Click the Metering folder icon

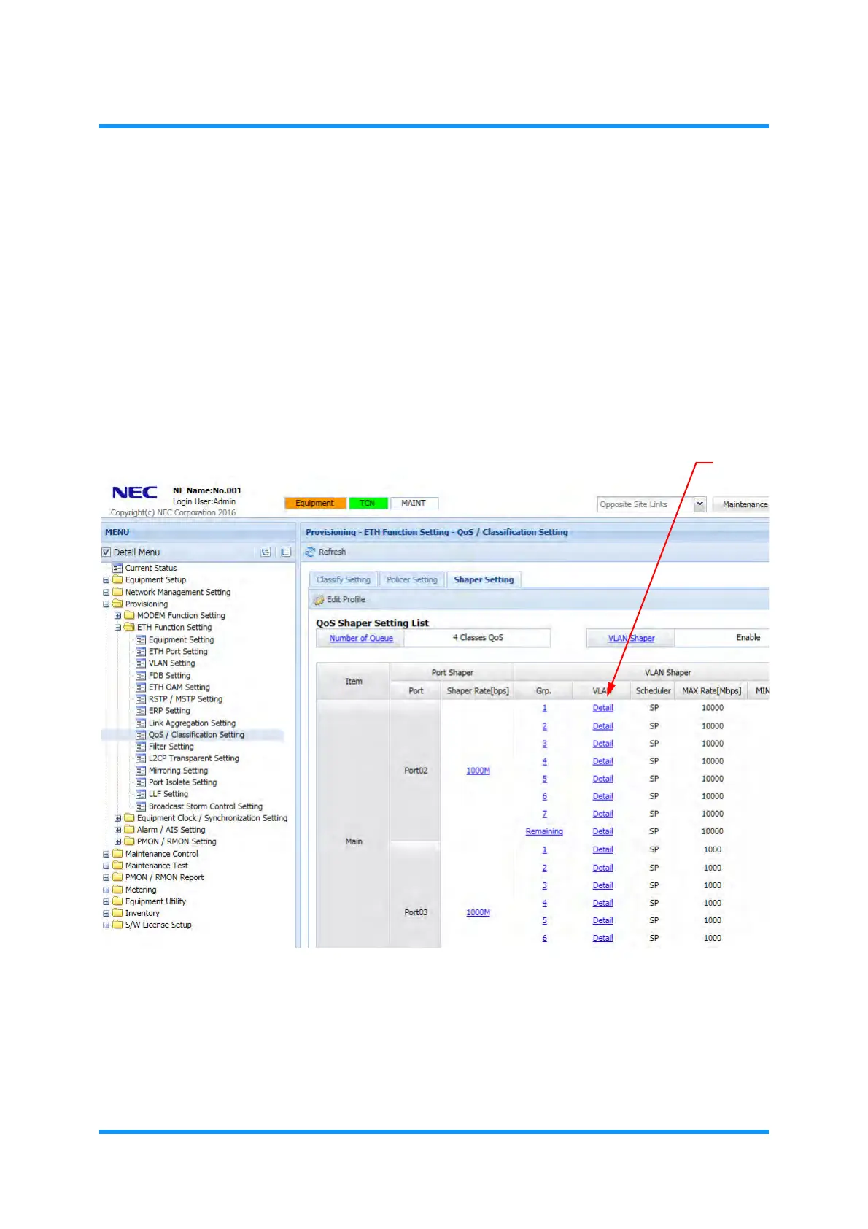click(x=117, y=890)
